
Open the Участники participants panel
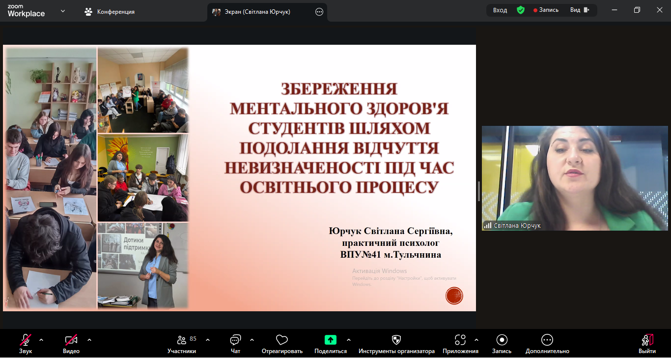tap(181, 340)
